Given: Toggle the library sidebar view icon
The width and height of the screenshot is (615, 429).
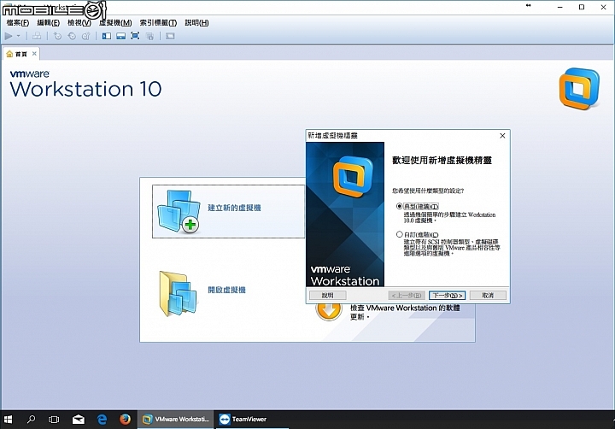Looking at the screenshot, I should point(106,36).
